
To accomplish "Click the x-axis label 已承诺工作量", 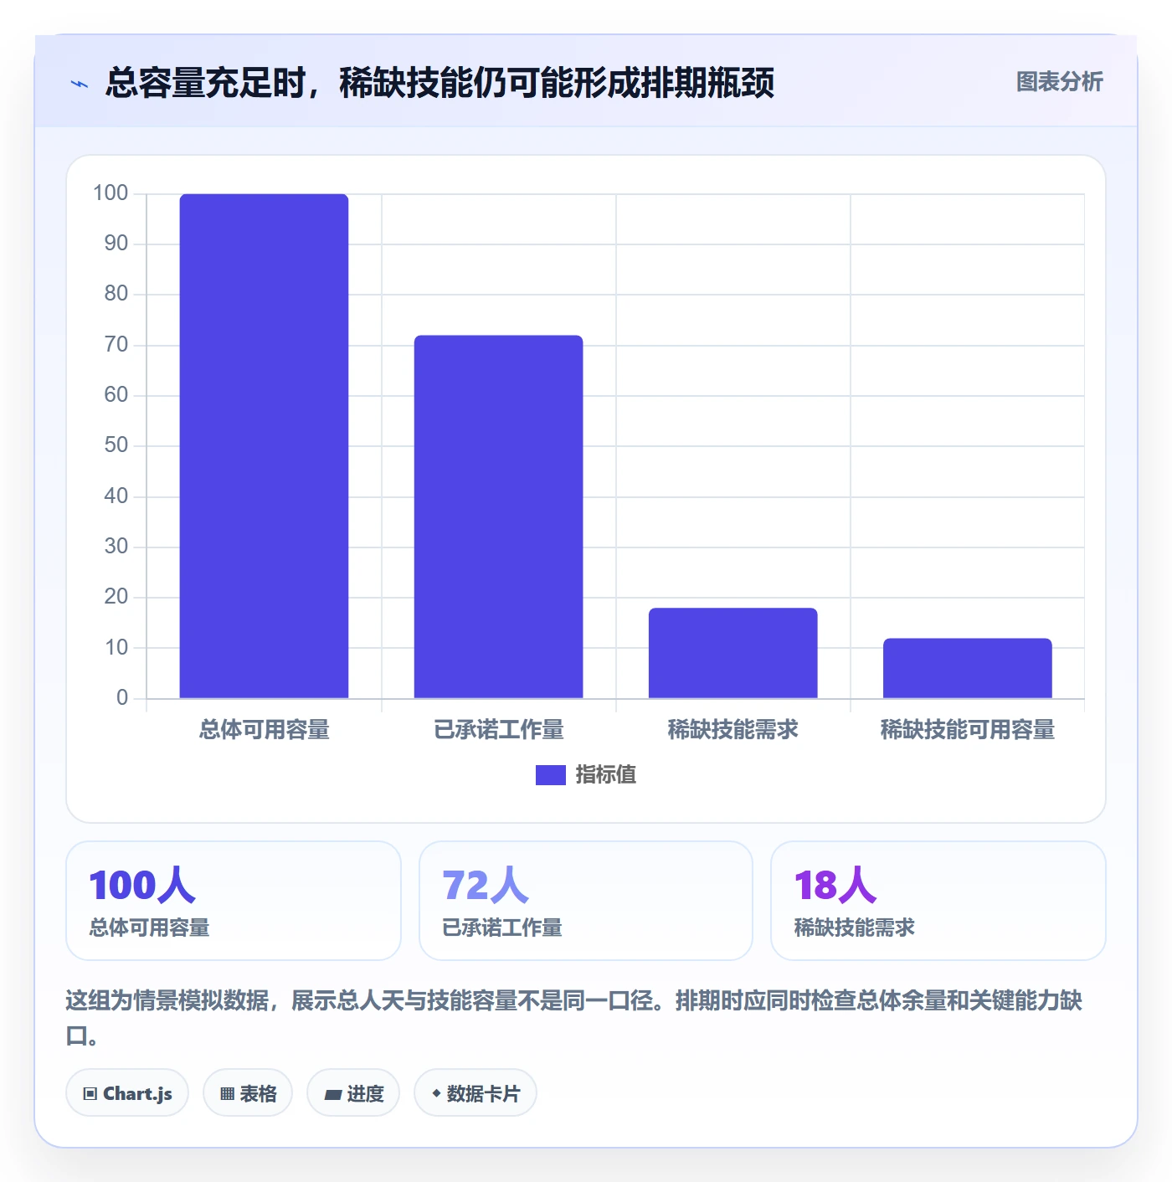I will coord(498,730).
